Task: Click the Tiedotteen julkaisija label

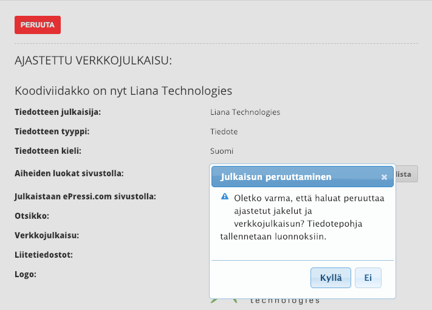Action: (x=58, y=112)
